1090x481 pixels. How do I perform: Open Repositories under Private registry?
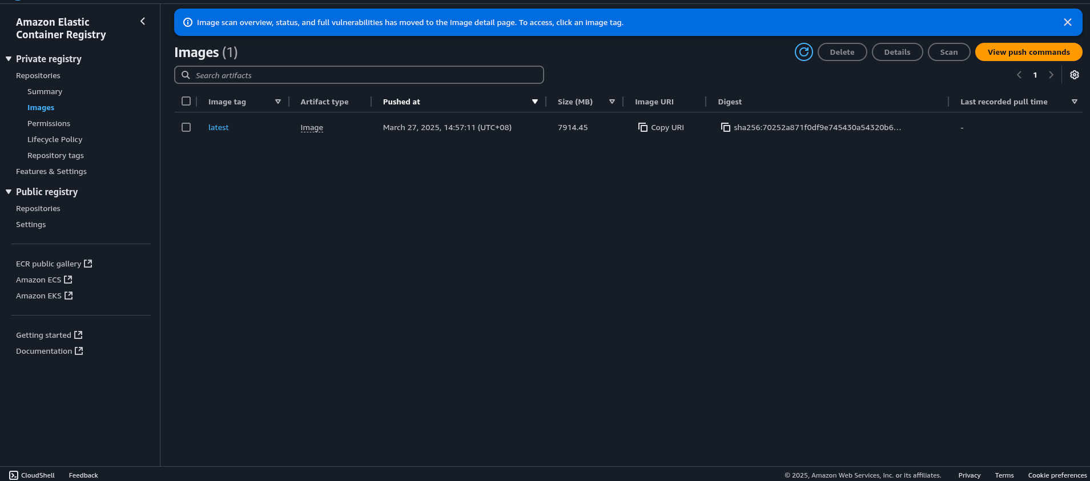click(x=38, y=75)
